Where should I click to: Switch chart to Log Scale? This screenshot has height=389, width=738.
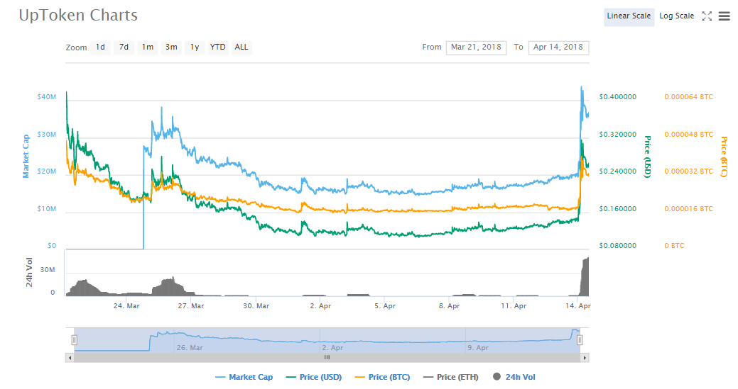click(x=676, y=16)
